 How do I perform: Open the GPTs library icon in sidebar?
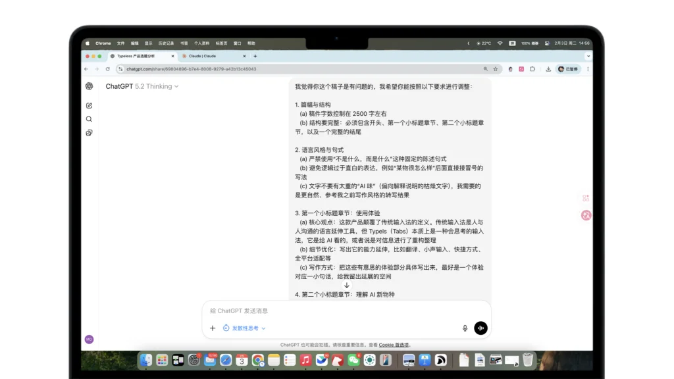[x=89, y=133]
